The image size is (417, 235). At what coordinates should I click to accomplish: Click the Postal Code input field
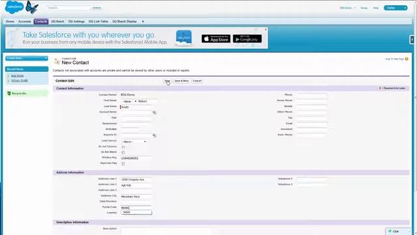coord(136,208)
